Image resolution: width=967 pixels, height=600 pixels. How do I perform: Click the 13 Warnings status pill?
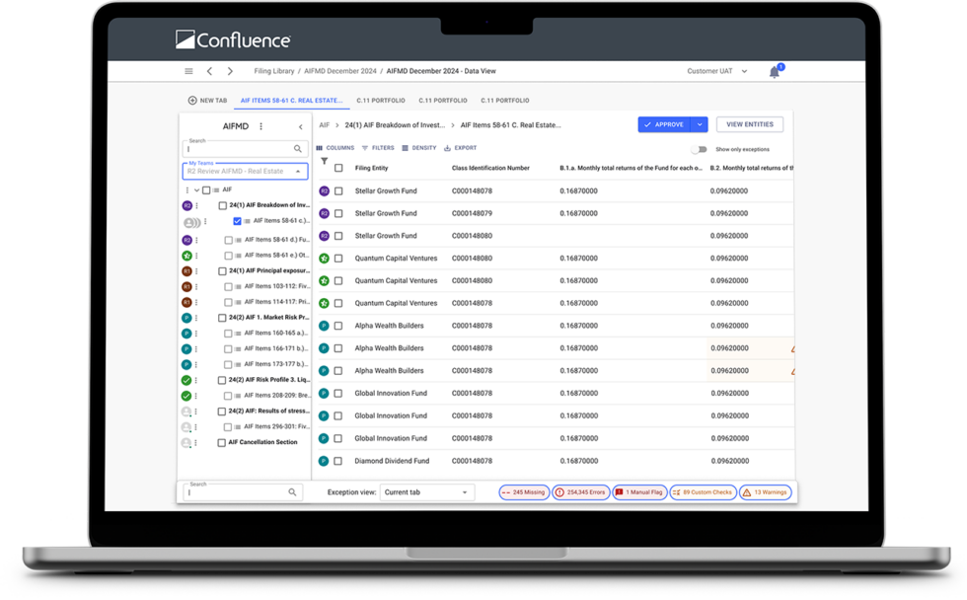click(765, 491)
